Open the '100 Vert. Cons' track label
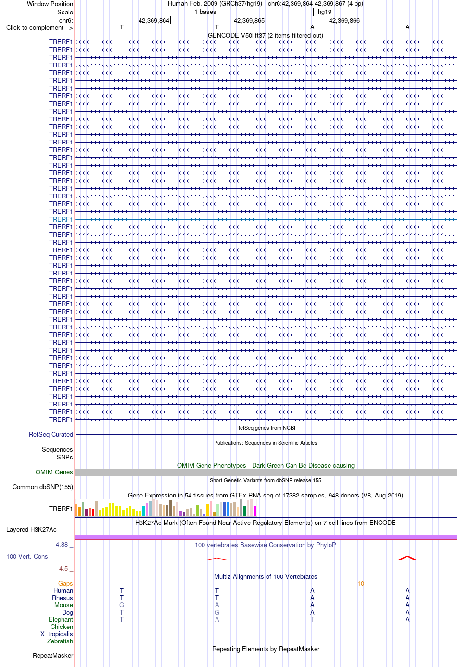 coord(27,556)
